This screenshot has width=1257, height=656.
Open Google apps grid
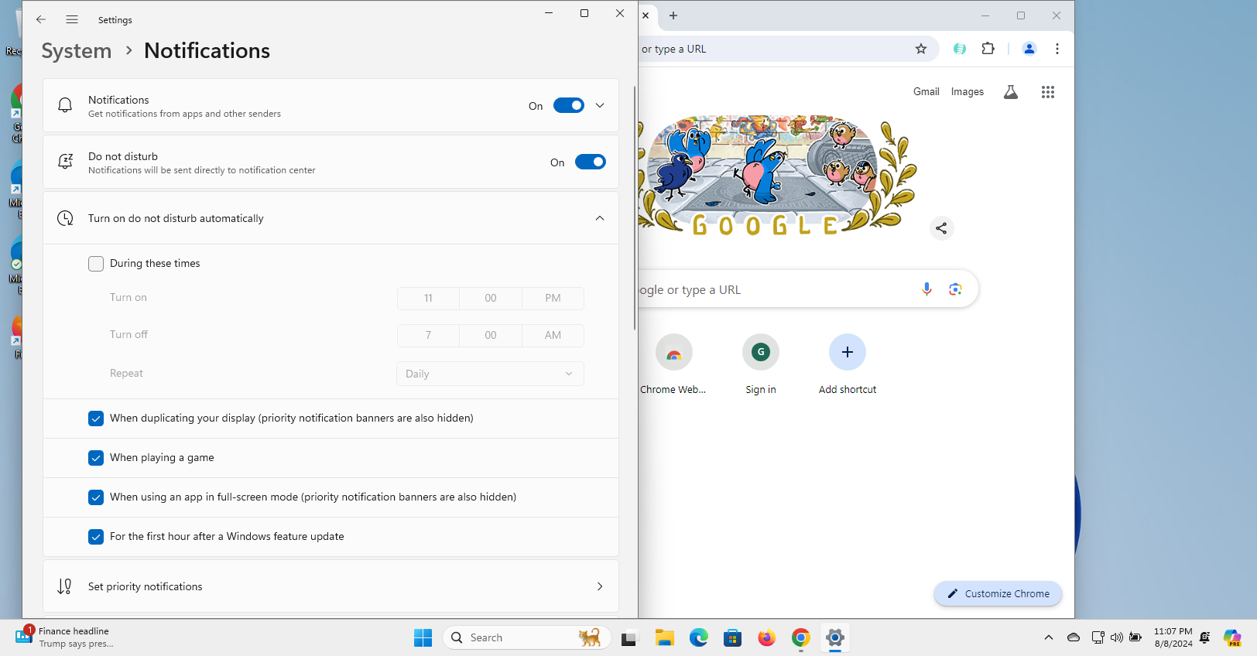tap(1048, 92)
